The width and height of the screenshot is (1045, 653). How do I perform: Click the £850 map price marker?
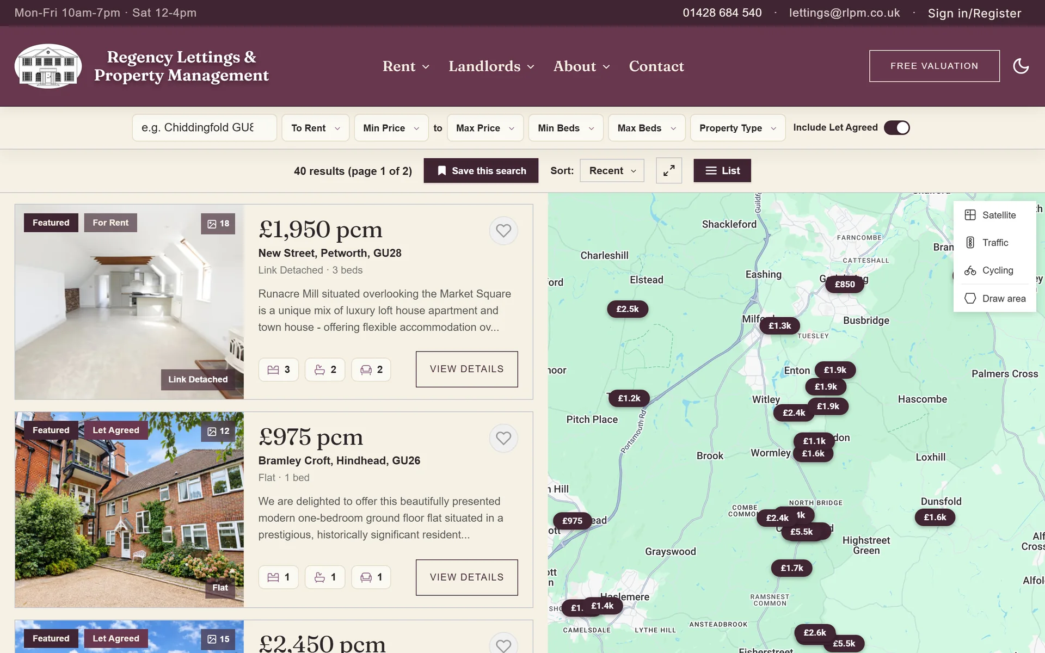tap(845, 284)
